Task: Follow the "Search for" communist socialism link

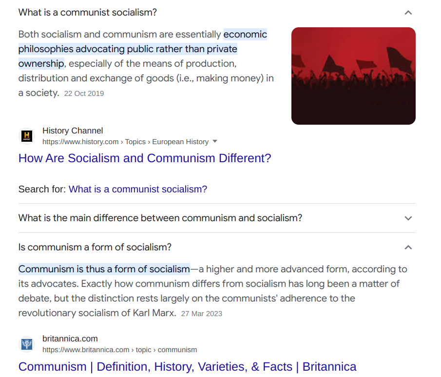Action: pyautogui.click(x=138, y=189)
